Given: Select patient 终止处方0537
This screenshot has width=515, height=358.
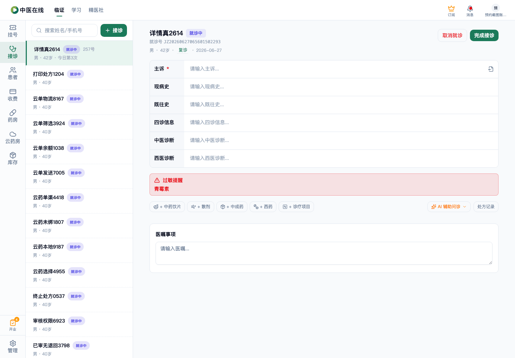Looking at the screenshot, I should pyautogui.click(x=79, y=300).
